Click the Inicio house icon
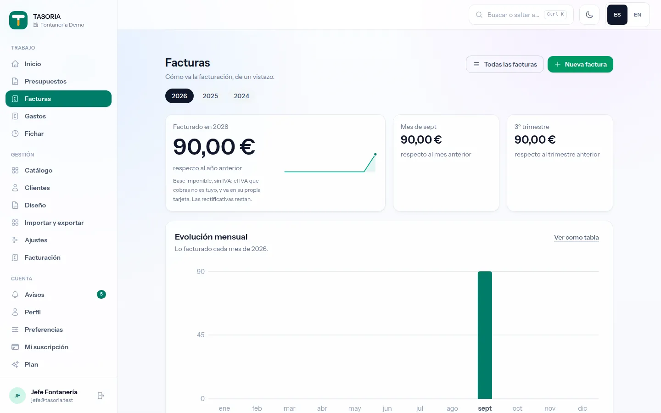This screenshot has width=661, height=413. (x=15, y=64)
